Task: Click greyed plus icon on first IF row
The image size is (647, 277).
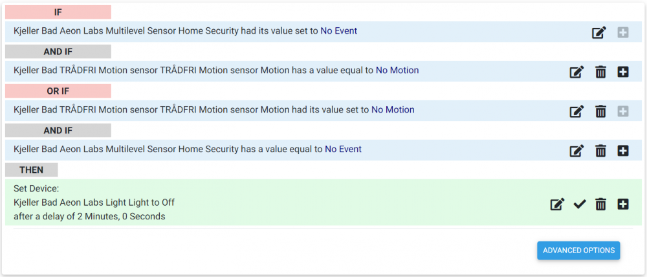Action: [623, 32]
